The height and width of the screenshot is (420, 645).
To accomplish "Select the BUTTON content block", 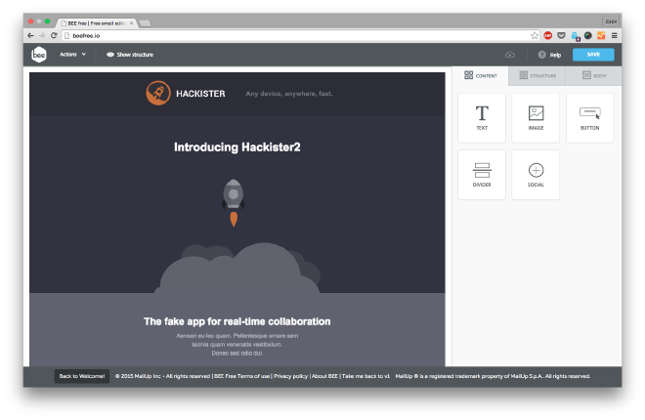I will [x=589, y=118].
